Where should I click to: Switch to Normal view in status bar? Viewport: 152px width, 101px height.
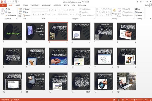(115, 100)
